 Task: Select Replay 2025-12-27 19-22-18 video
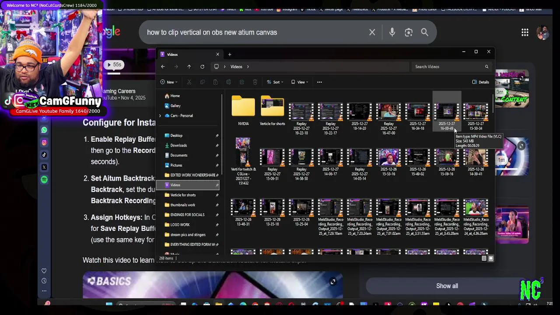pyautogui.click(x=301, y=119)
